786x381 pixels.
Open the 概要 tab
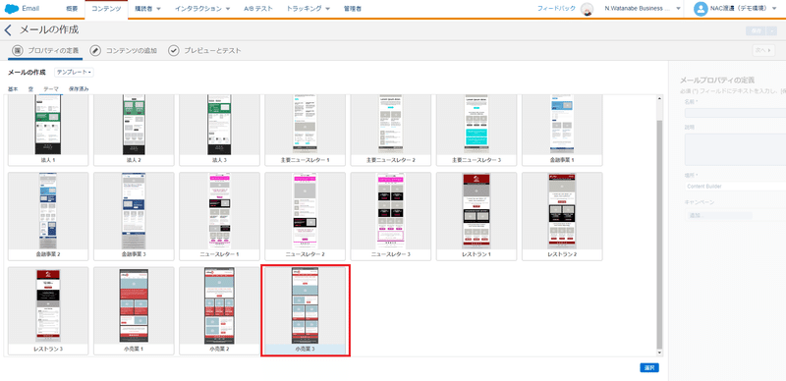(72, 9)
